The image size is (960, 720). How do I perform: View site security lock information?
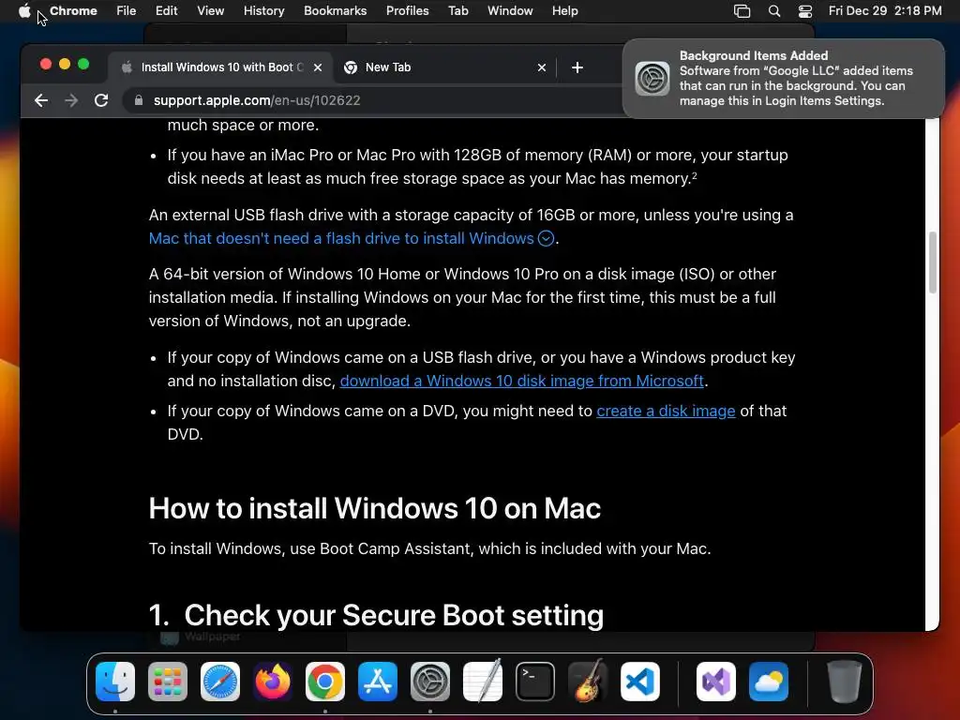pos(139,100)
